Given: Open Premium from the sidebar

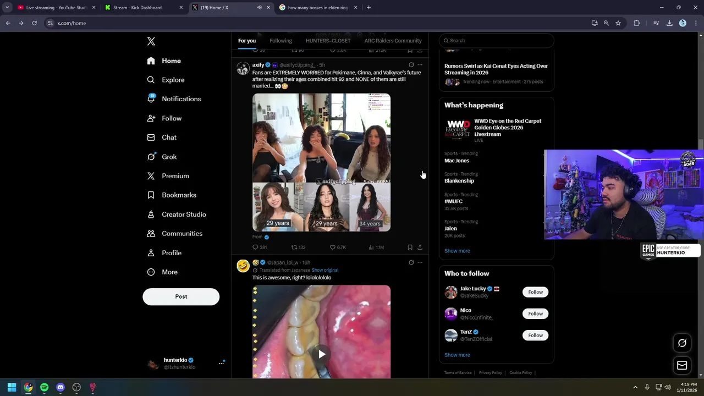Looking at the screenshot, I should [168, 176].
